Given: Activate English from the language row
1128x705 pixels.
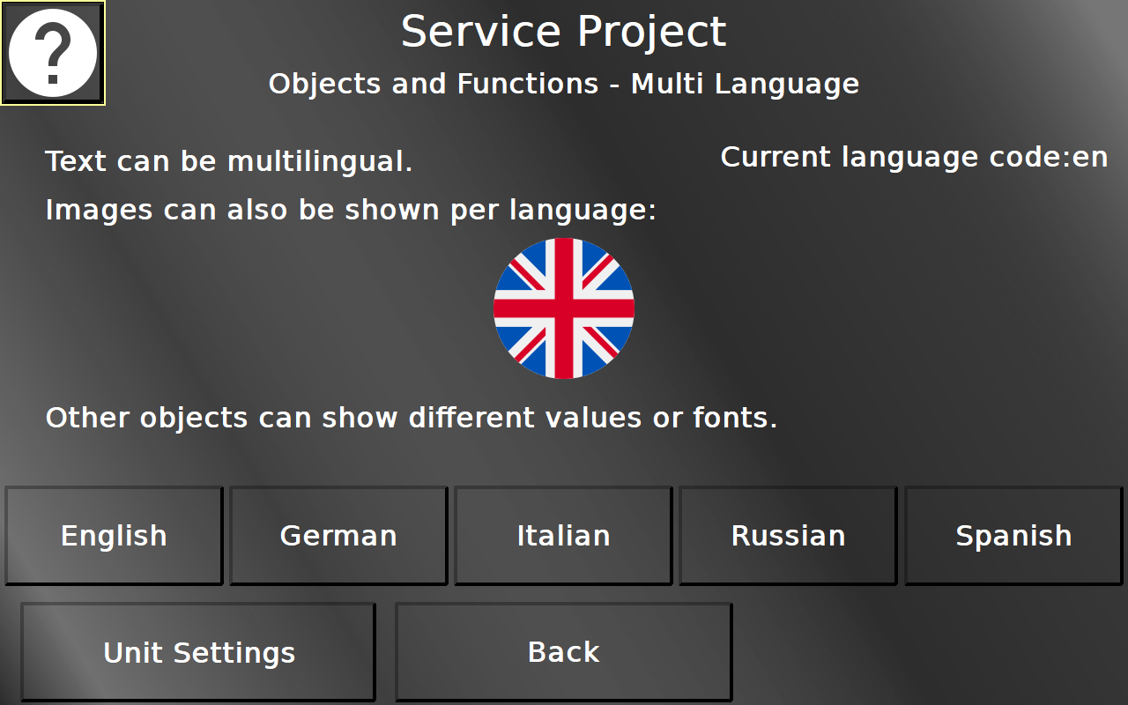Looking at the screenshot, I should tap(113, 535).
